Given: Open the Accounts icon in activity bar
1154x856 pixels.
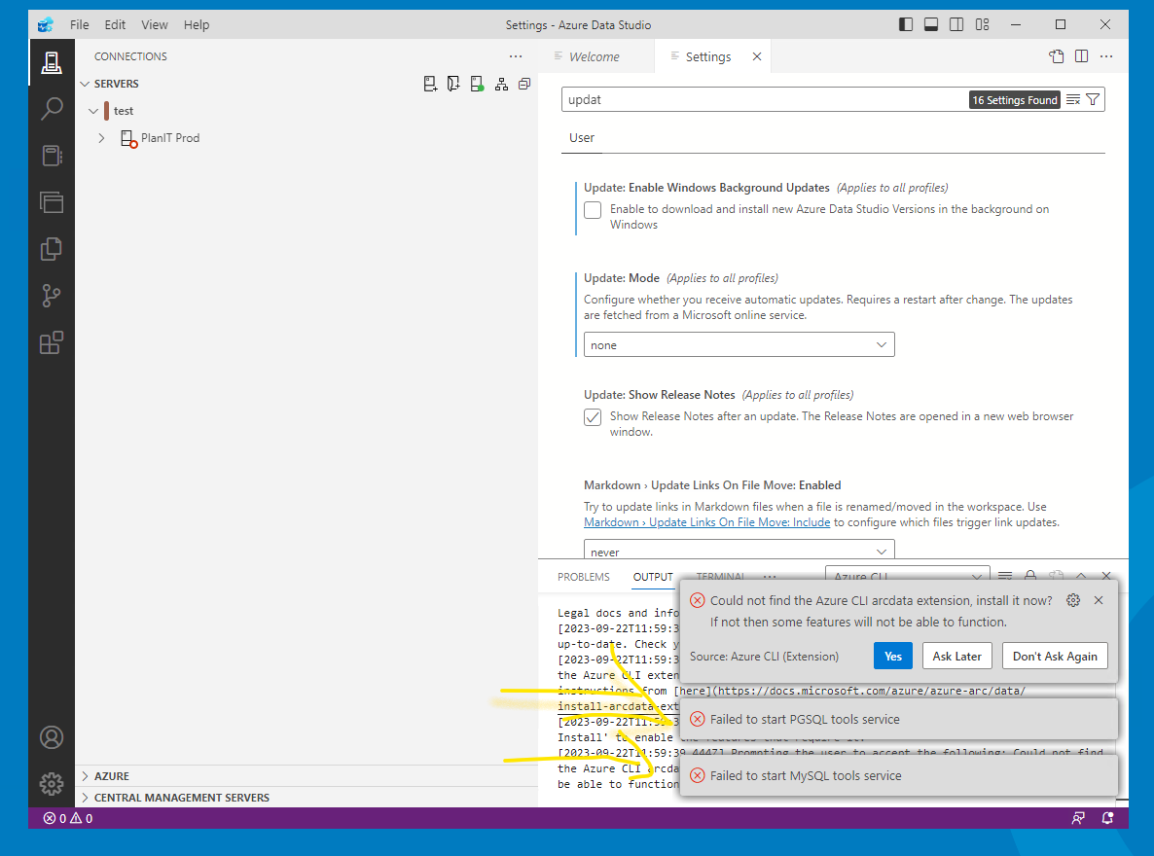Looking at the screenshot, I should tap(52, 736).
